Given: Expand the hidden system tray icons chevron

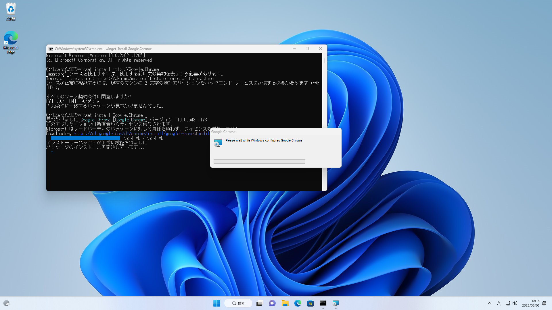Looking at the screenshot, I should (x=490, y=303).
